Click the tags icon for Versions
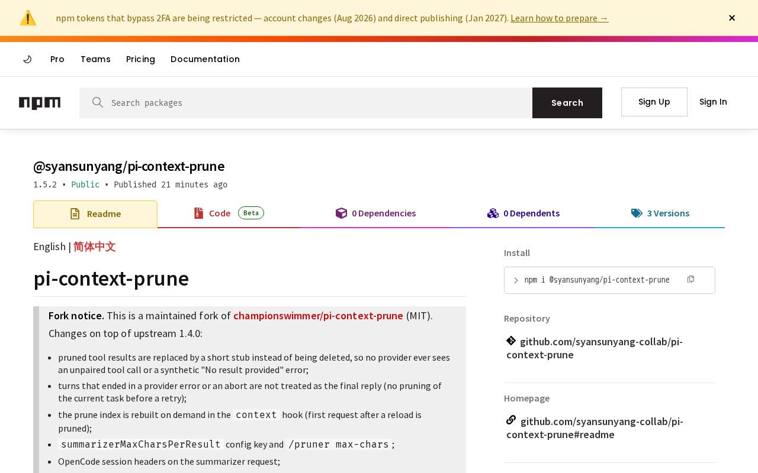Viewport: 758px width, 473px height. click(x=637, y=213)
